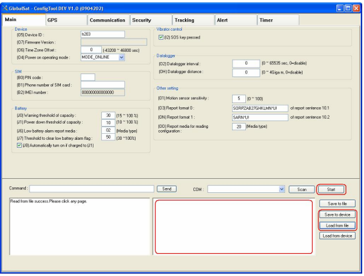Click Motion sensor sensitivity field
Viewport: 364px width, 276px height.
click(x=239, y=99)
